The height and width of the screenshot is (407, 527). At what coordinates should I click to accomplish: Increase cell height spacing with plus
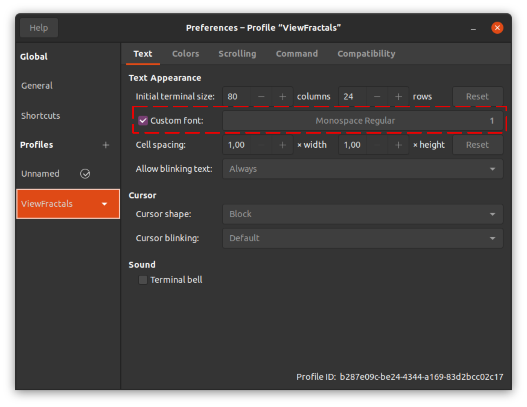(399, 145)
